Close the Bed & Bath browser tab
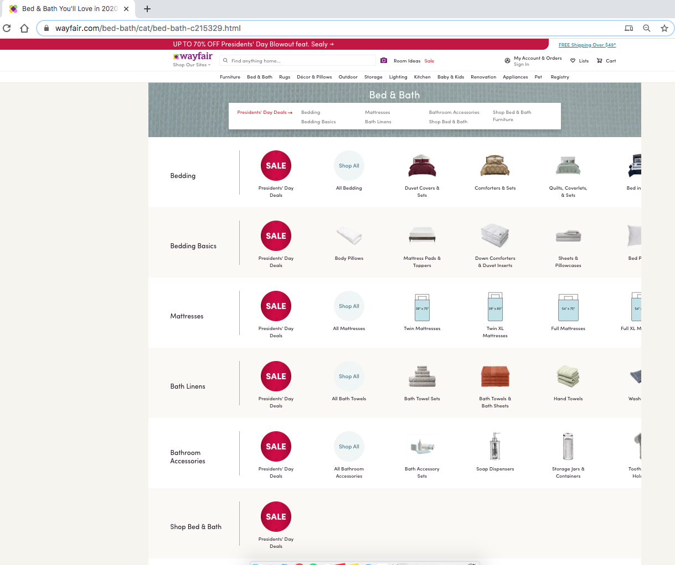This screenshot has height=565, width=675. [126, 9]
